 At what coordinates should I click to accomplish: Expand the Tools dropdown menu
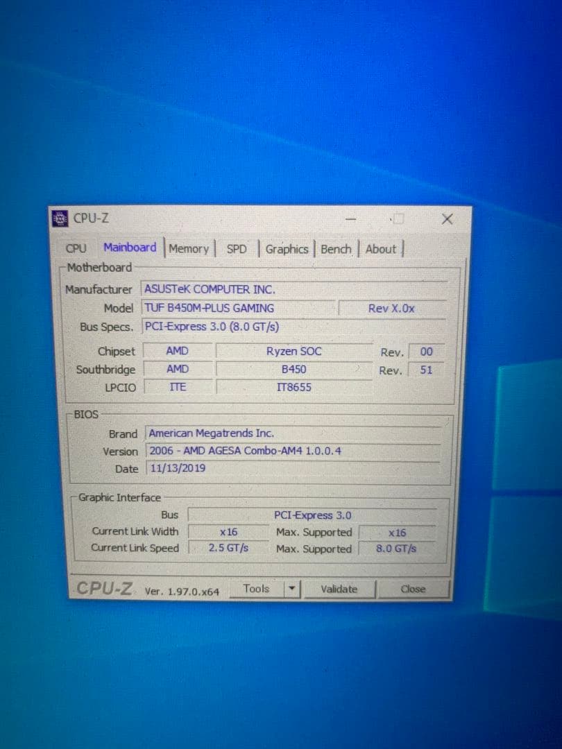[292, 588]
